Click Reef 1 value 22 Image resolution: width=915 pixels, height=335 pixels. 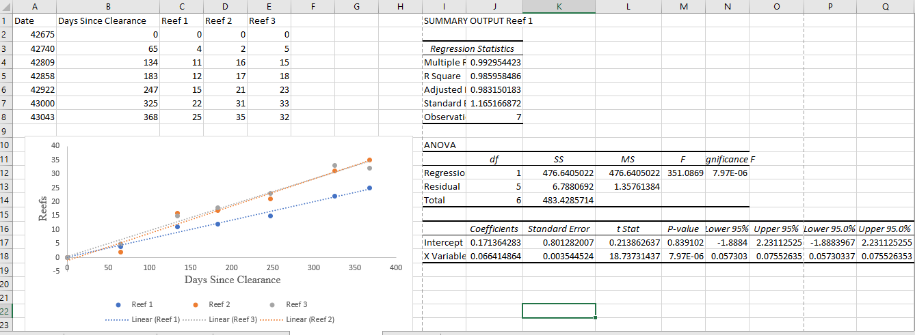click(182, 104)
